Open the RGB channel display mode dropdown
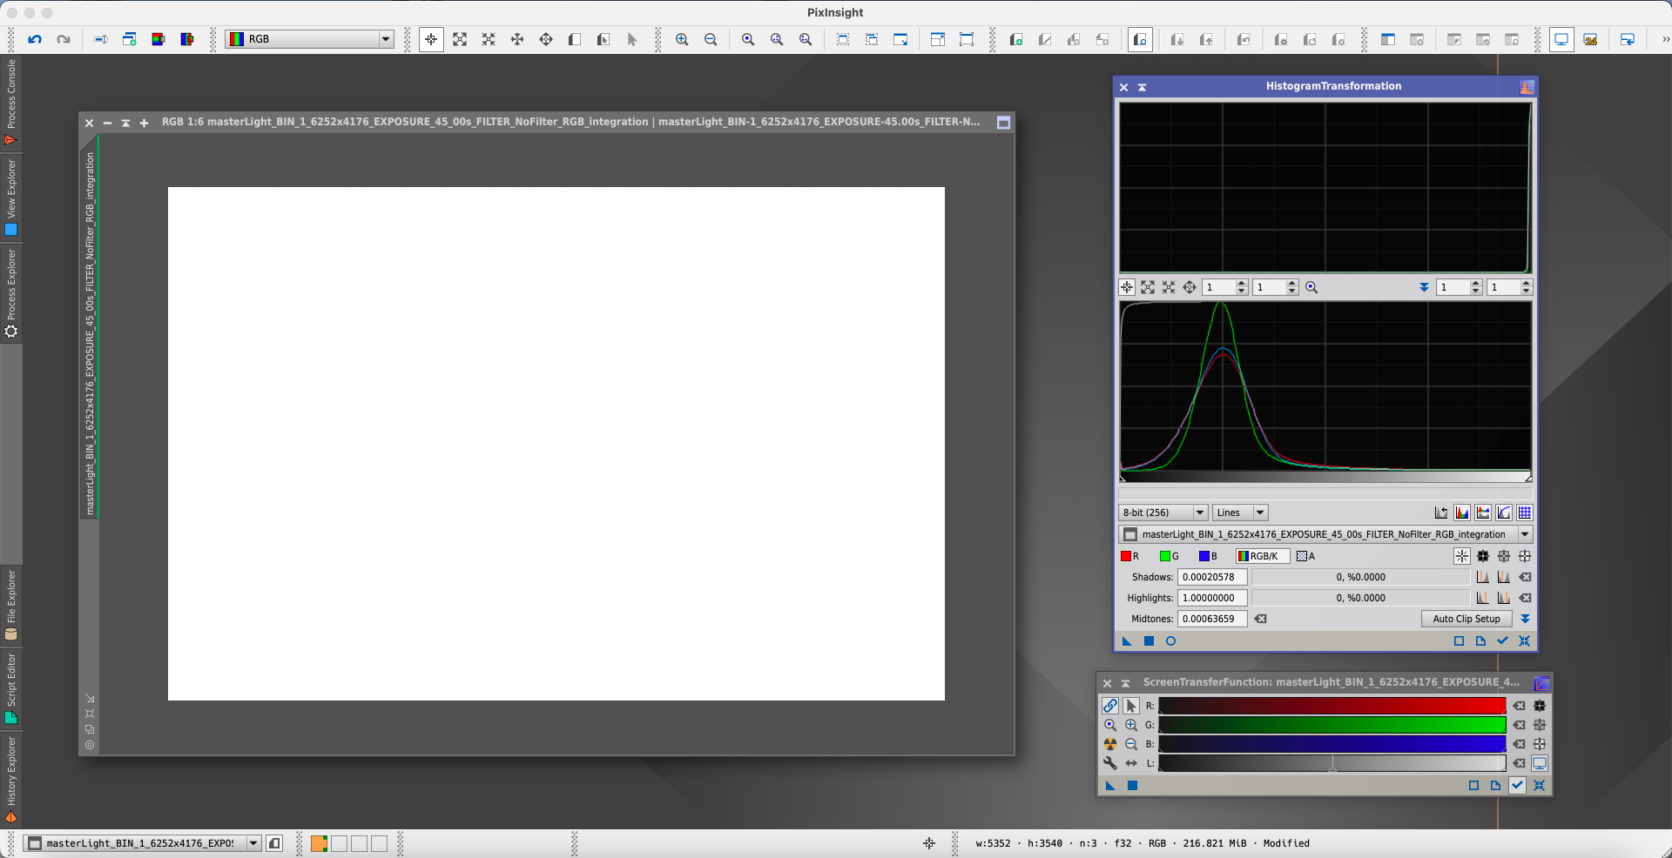Viewport: 1672px width, 858px height. coord(309,39)
